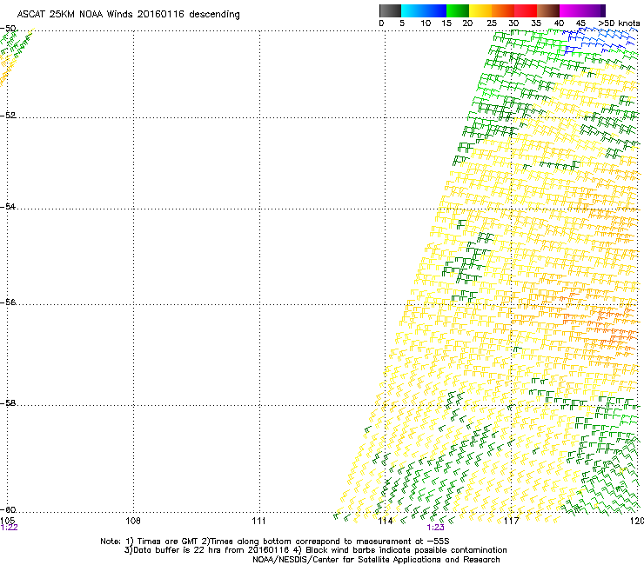Click the orange 25-30 knots legend color
This screenshot has height=565, width=644.
click(x=503, y=10)
